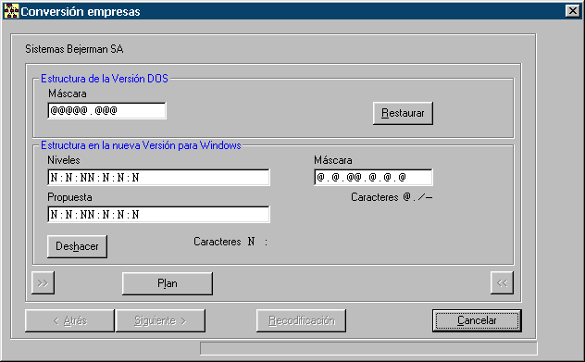The height and width of the screenshot is (362, 585).
Task: Click the Windows version Máscara field
Action: pos(373,177)
